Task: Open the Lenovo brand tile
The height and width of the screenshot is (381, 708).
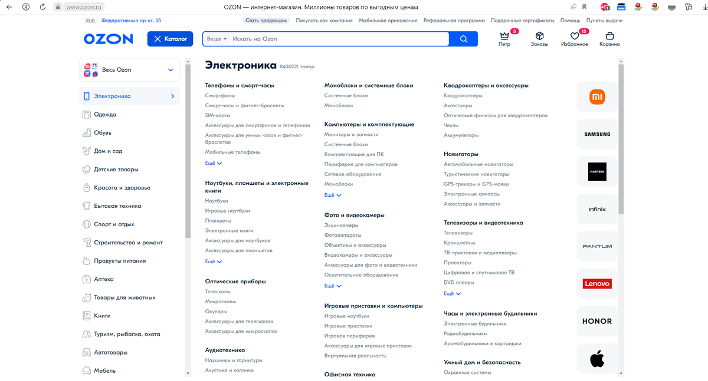Action: [597, 284]
